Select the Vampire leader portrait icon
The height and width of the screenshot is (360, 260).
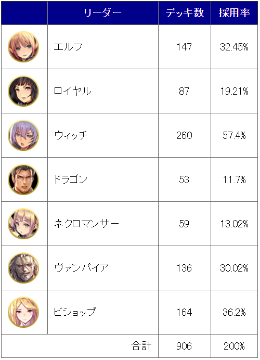click(23, 268)
